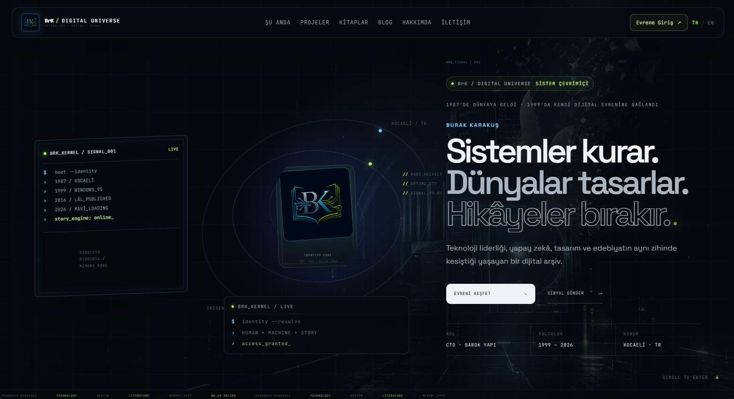Follow the SİNYAL GÖNDER link
The image size is (734, 399).
[575, 293]
